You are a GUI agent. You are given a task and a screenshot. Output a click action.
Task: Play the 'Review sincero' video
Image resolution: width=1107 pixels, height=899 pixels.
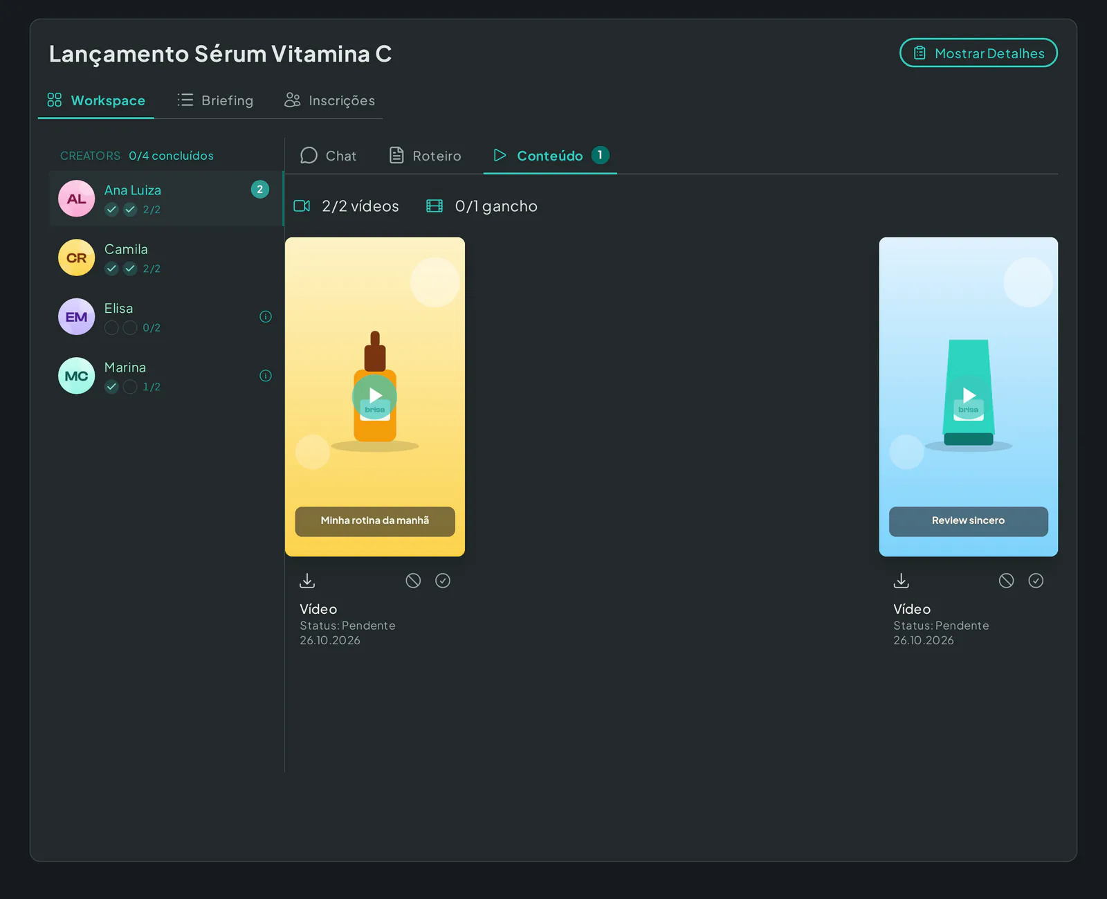(969, 396)
